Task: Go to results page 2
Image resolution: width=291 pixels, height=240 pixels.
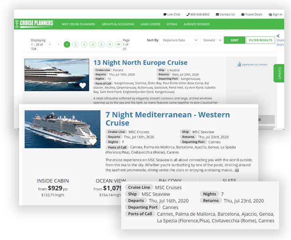Action: coord(75,44)
